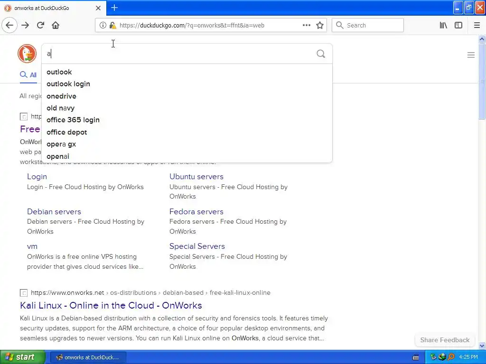Image resolution: width=486 pixels, height=364 pixels.
Task: Open a new tab with plus button
Action: point(114,8)
